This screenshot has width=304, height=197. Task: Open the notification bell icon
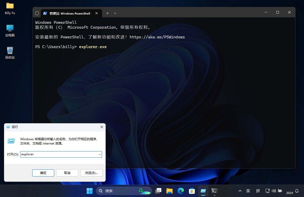pos(297,191)
